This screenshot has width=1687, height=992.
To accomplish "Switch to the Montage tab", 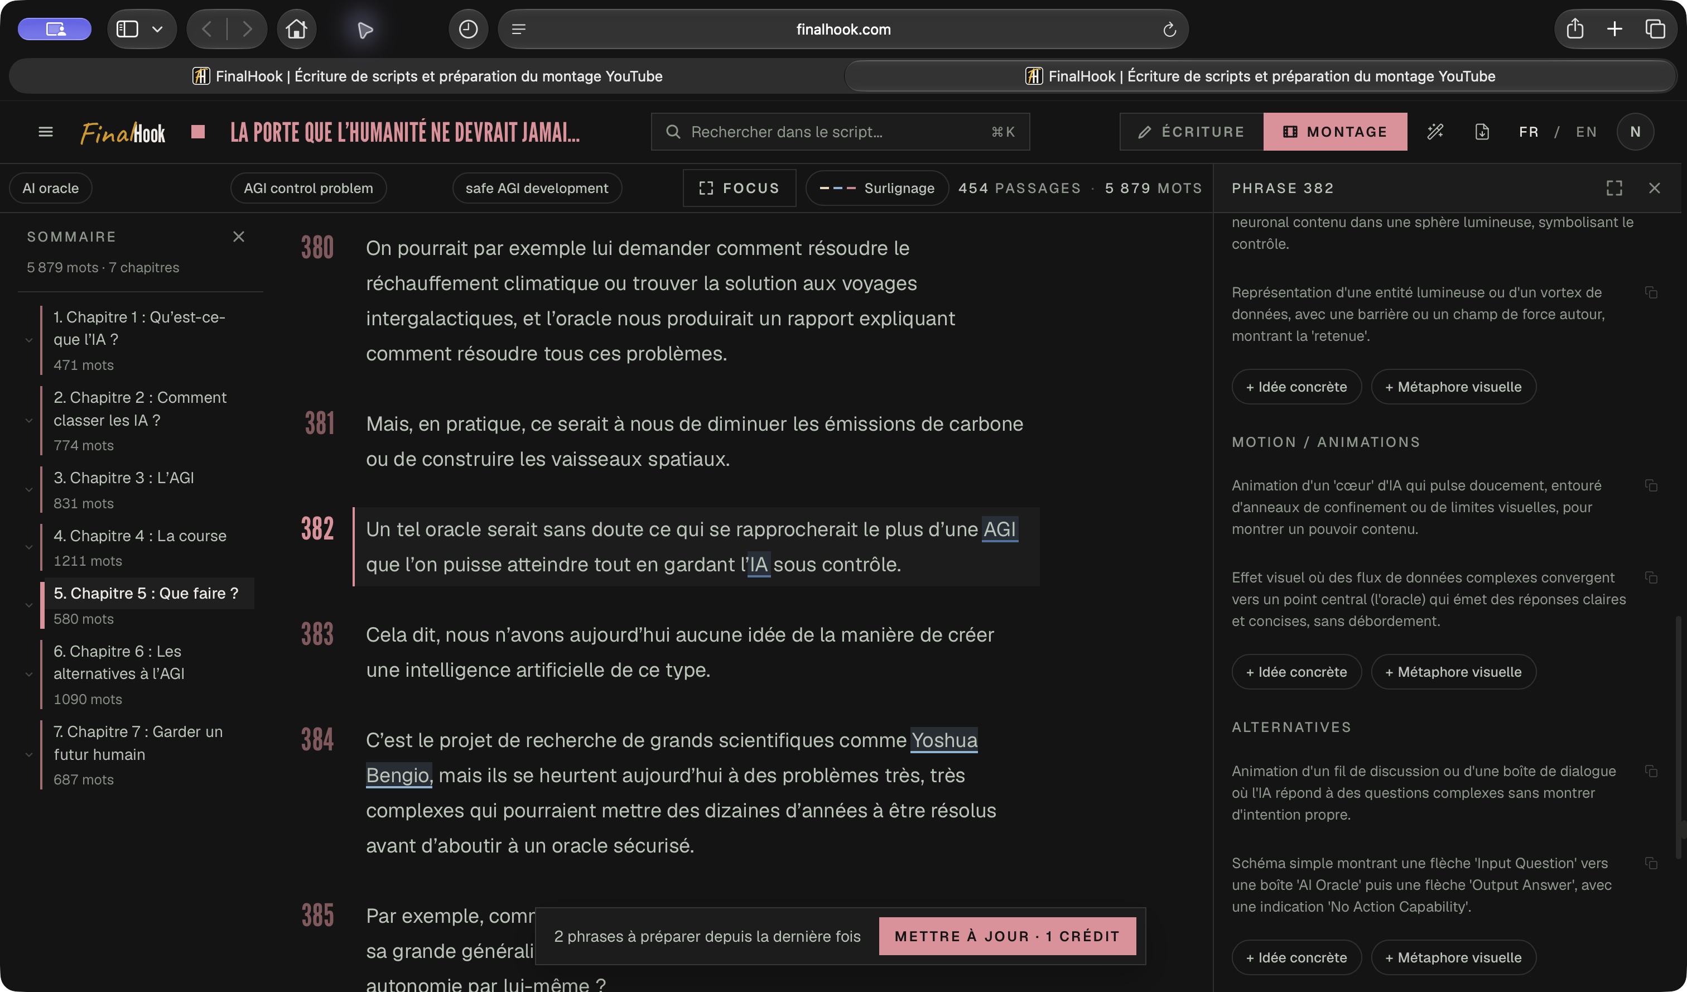I will click(1335, 132).
